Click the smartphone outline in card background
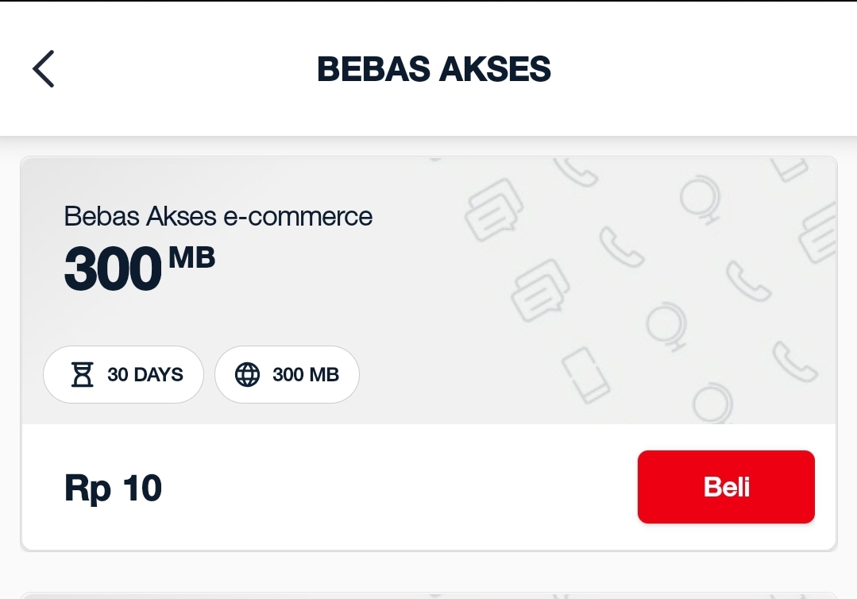Screen dimensions: 857x599 click(x=585, y=374)
